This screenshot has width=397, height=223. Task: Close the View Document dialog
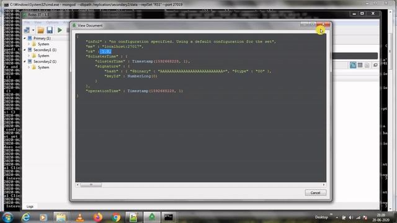pyautogui.click(x=323, y=24)
